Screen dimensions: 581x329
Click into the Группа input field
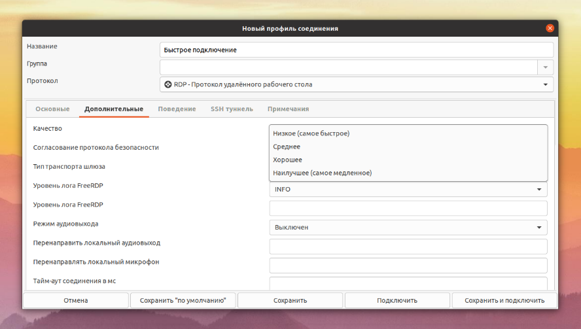coord(349,67)
